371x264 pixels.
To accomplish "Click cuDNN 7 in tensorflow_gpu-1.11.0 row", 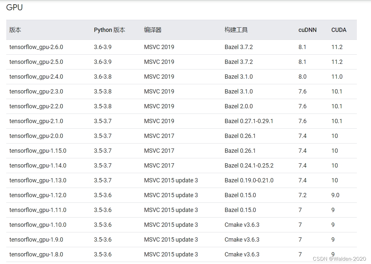I will (300, 210).
